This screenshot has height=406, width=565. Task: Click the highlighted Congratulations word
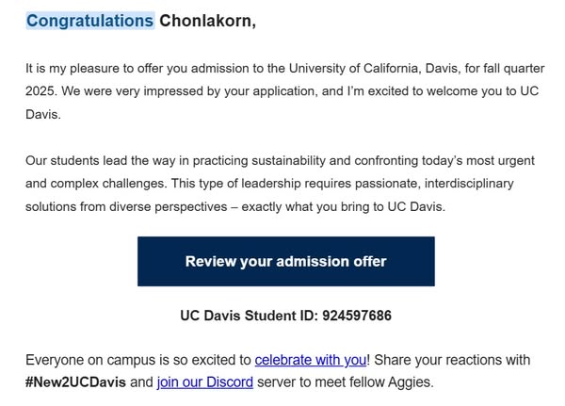(x=89, y=21)
